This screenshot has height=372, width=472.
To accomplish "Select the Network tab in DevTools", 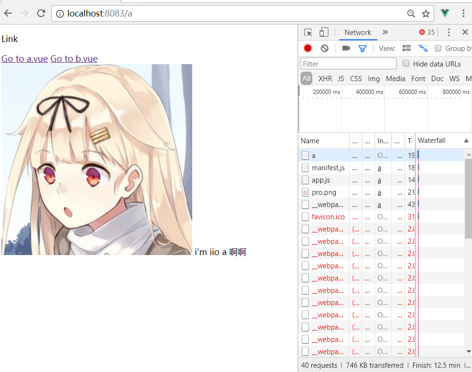I will pos(358,33).
